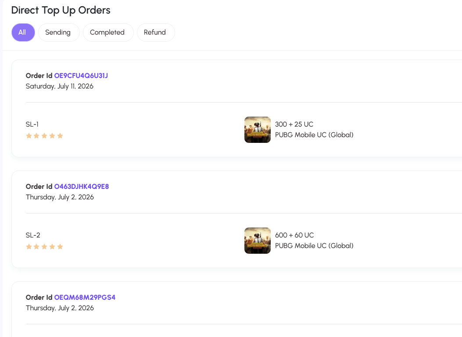Viewport: 462px width, 337px height.
Task: Open order link O463DJHK4Q9E8
Action: (81, 187)
